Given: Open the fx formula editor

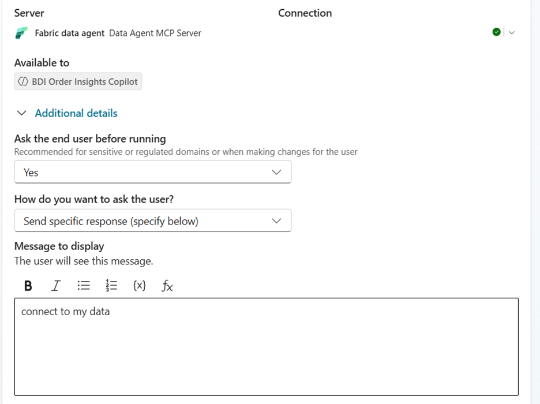Looking at the screenshot, I should coord(167,286).
